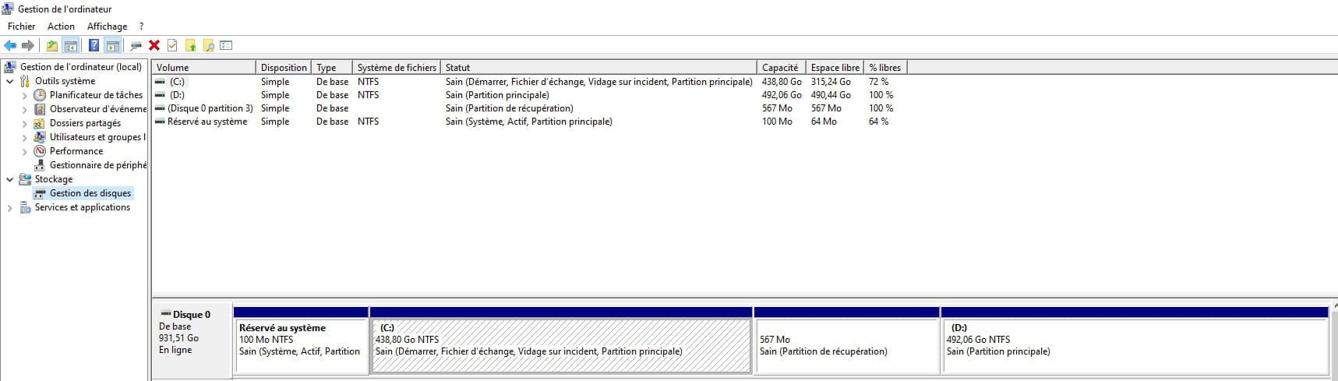
Task: Click the magnifier search toolbar icon
Action: coord(208,45)
